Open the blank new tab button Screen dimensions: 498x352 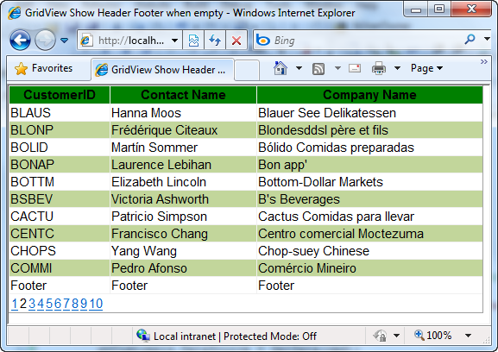[x=247, y=70]
